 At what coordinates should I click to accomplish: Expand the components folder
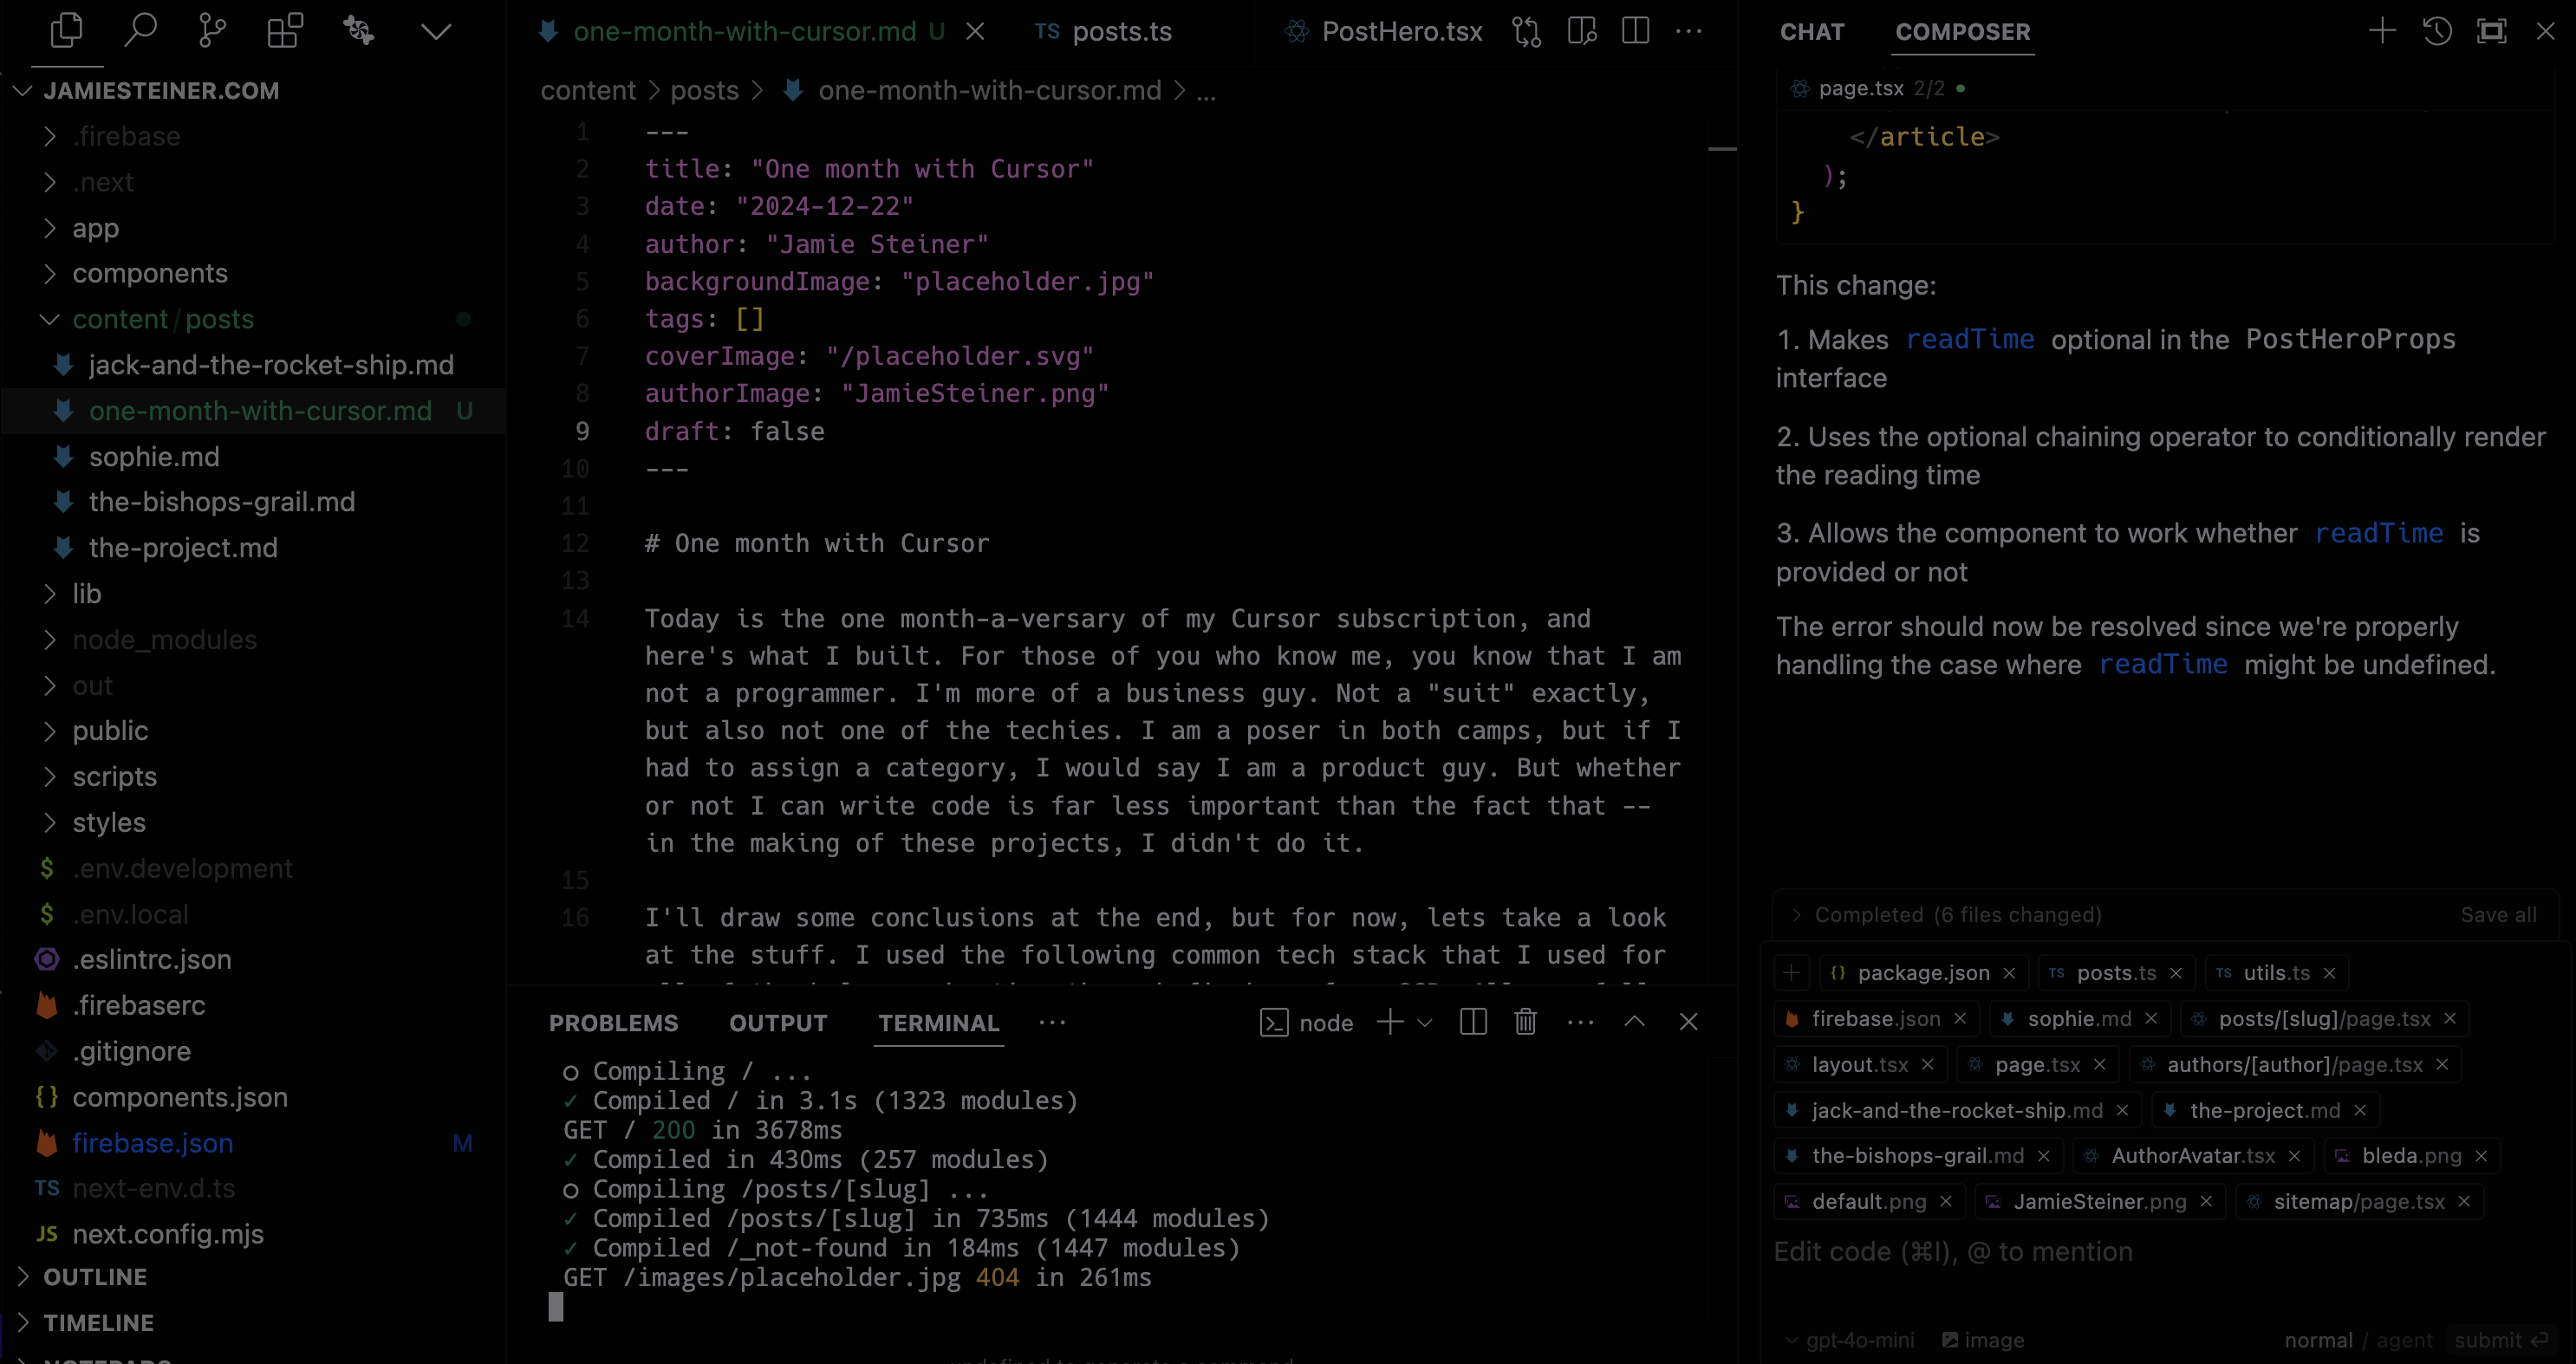click(150, 273)
